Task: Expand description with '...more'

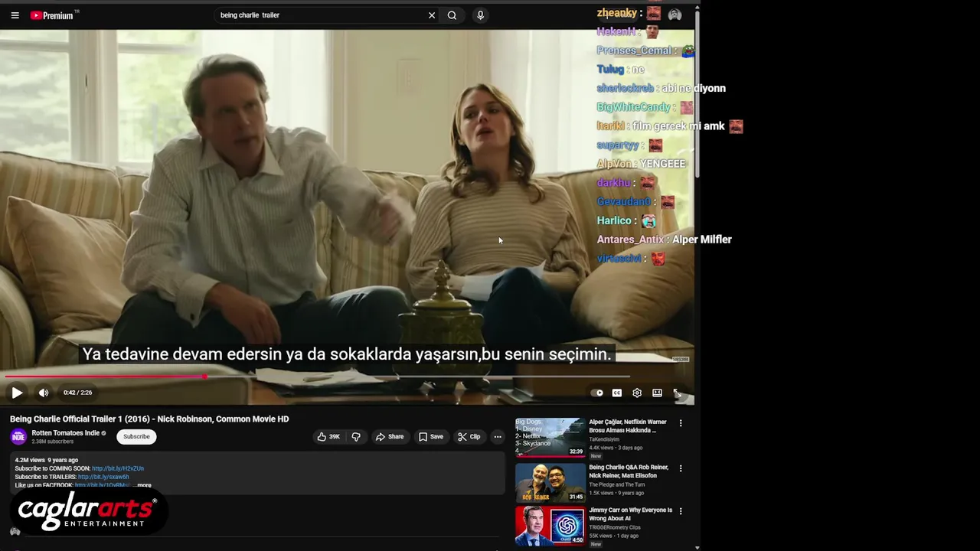Action: coord(142,485)
